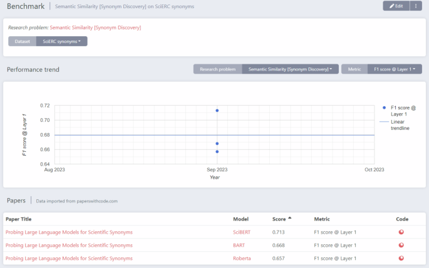The width and height of the screenshot is (429, 268).
Task: Open SciBERT row paper title link
Action: click(x=69, y=232)
